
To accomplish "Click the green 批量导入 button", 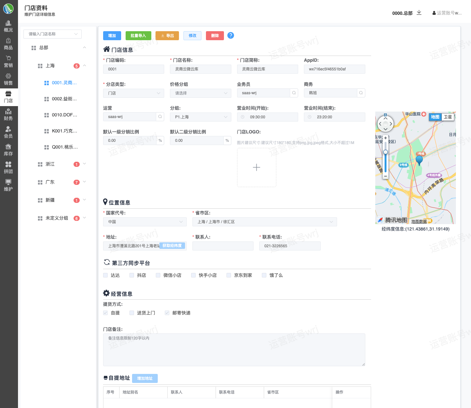I will tap(138, 36).
